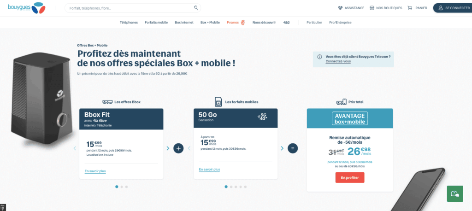Click the SIM card icon above forfaits

(x=218, y=102)
